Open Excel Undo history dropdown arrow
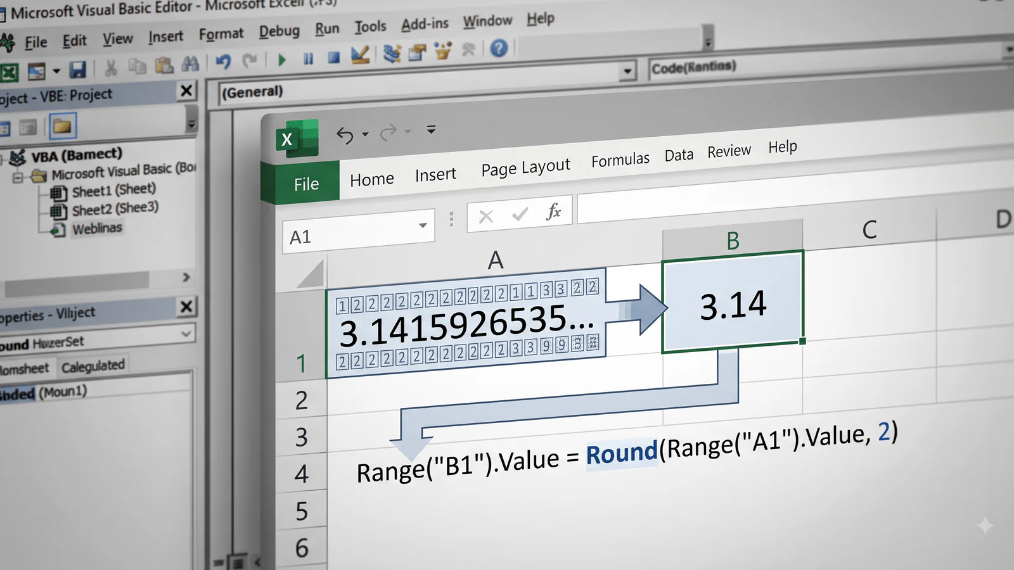This screenshot has height=570, width=1014. click(x=365, y=134)
